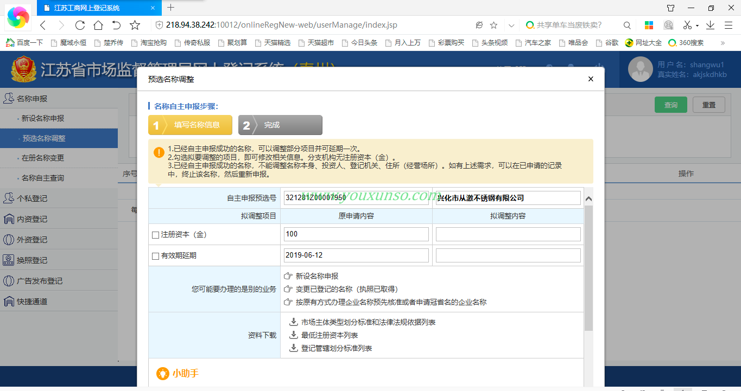Screen dimensions: 741x391
Task: Download 最低注册资本列表 file
Action: click(329, 335)
